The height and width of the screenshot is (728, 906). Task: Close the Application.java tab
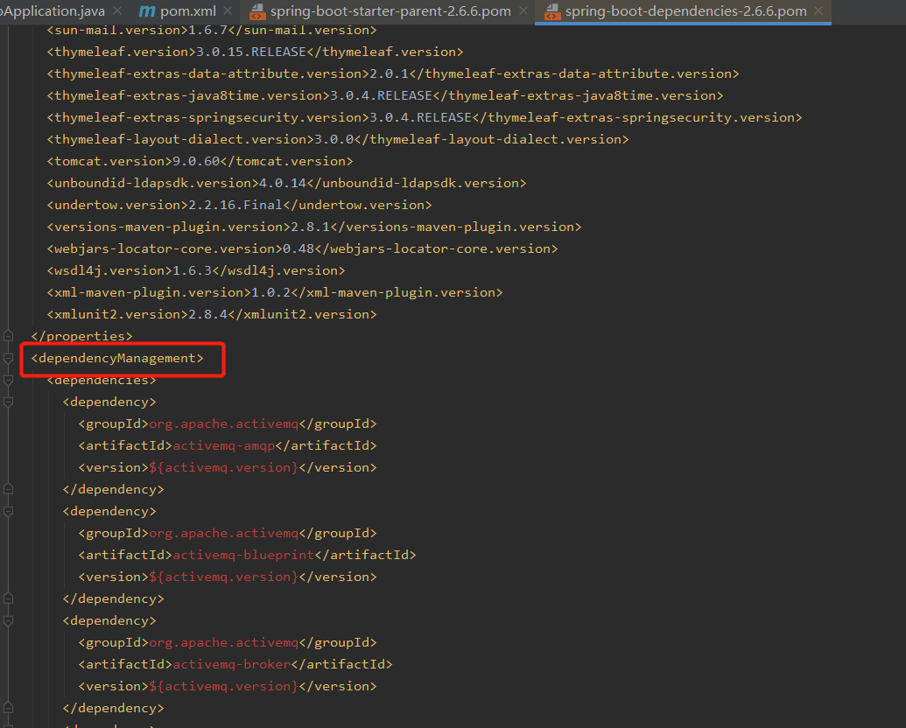coord(117,11)
